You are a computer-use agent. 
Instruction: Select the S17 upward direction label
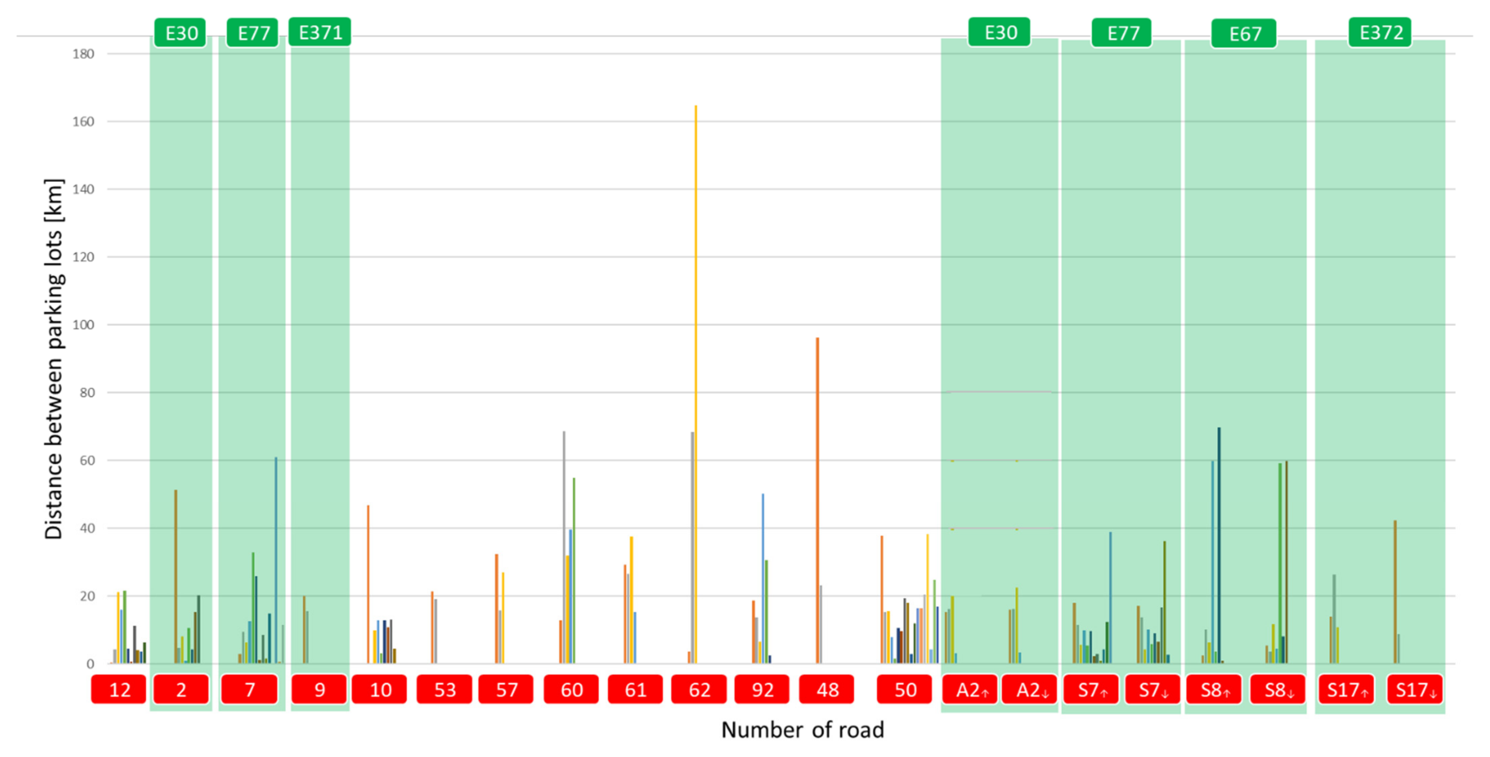(1347, 689)
